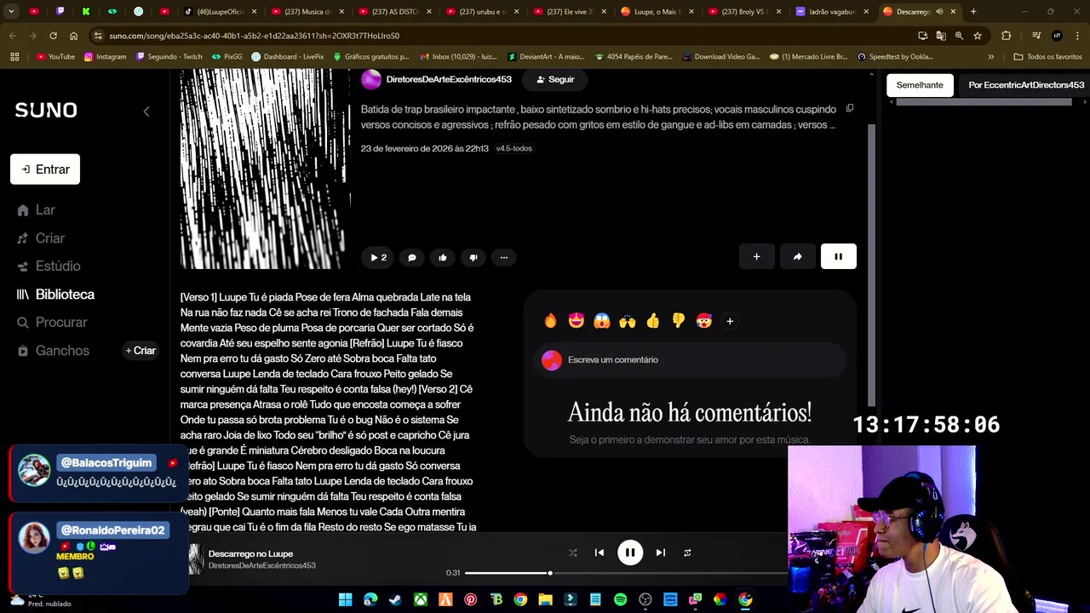Screen dimensions: 1090x613
Task: Pause the song with the white pause button
Action: coord(838,256)
